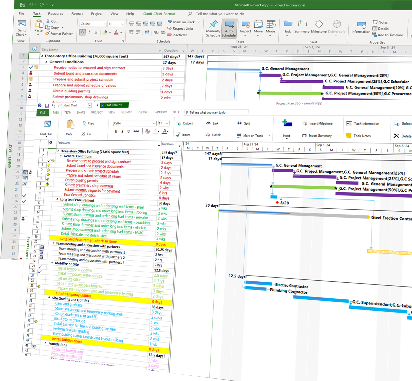Open the Task Name filter arrow
This screenshot has height=381, width=412.
(x=160, y=50)
